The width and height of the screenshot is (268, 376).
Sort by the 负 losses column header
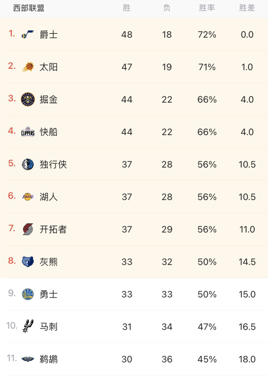pos(167,8)
